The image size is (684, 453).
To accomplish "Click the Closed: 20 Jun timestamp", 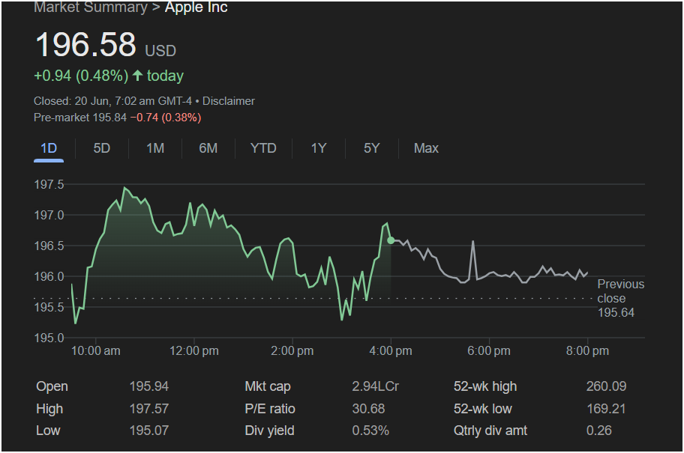I will tap(112, 101).
